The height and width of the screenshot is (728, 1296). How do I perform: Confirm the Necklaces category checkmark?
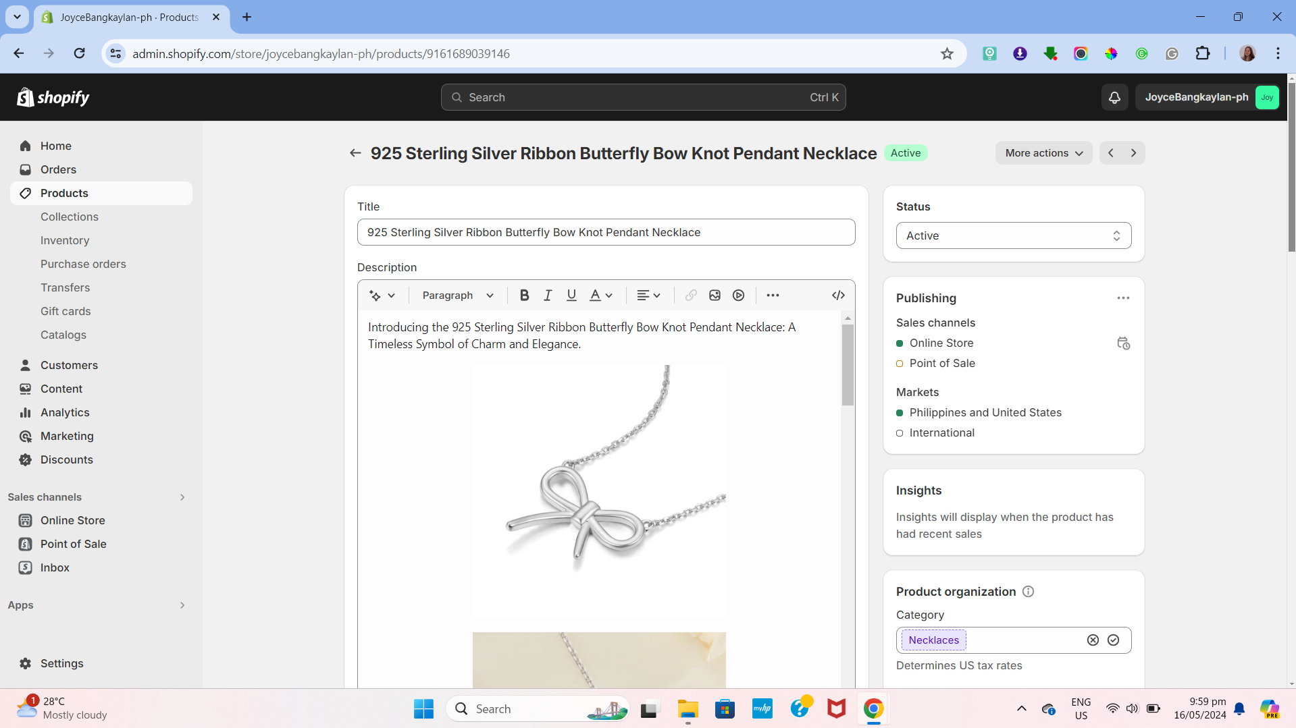point(1113,640)
